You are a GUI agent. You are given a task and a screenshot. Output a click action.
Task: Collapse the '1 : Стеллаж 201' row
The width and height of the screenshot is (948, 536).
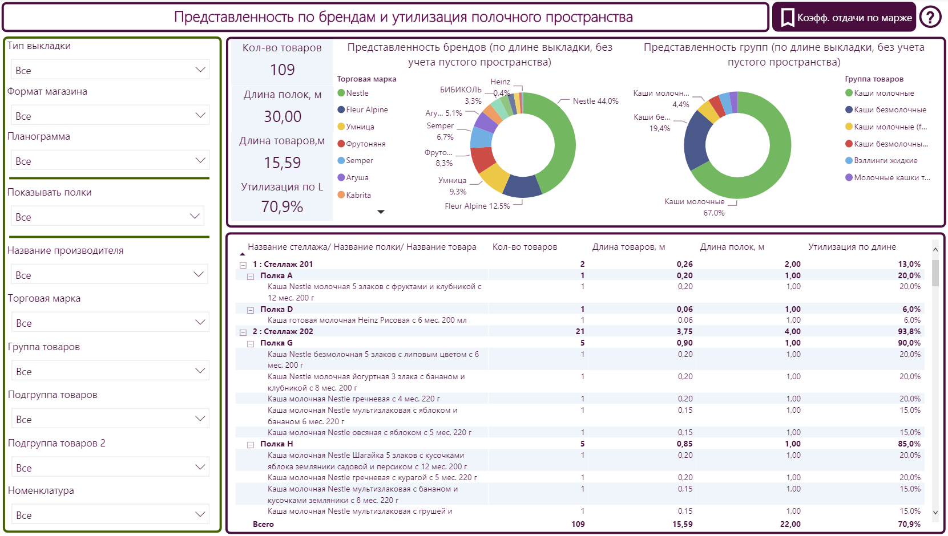pyautogui.click(x=243, y=265)
